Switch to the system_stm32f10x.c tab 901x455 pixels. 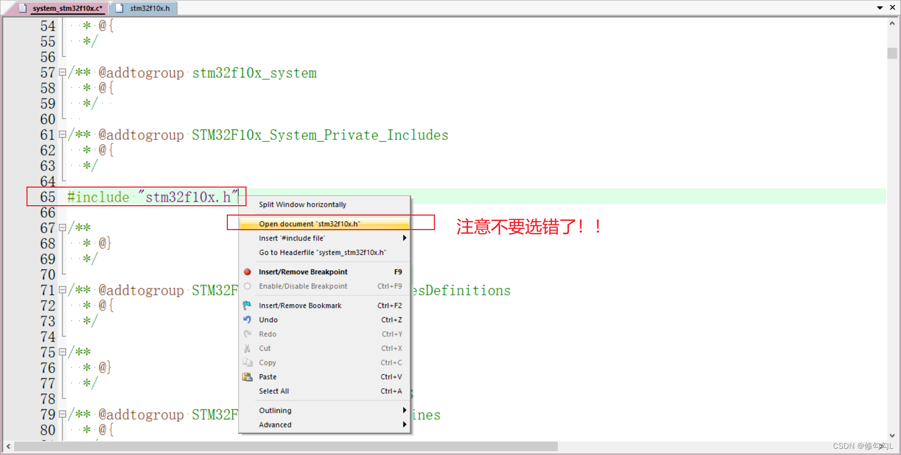pyautogui.click(x=62, y=8)
